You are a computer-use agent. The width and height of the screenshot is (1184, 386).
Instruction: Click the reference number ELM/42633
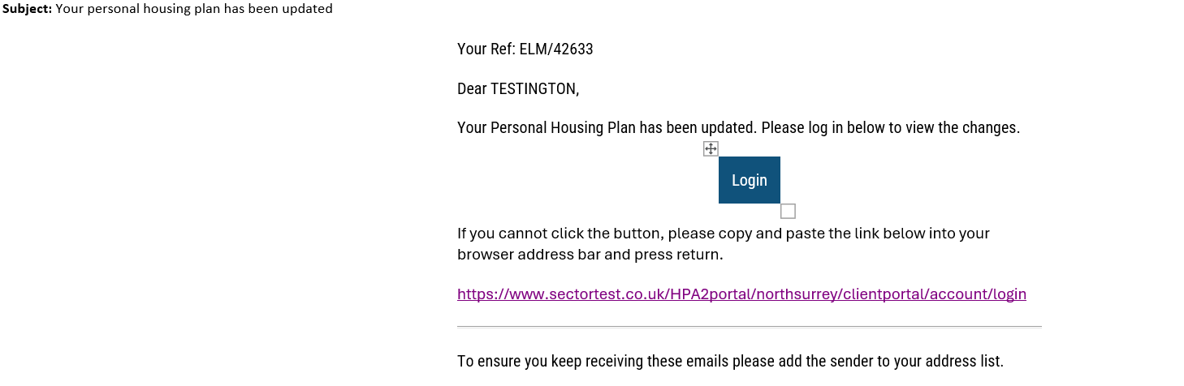pos(556,49)
